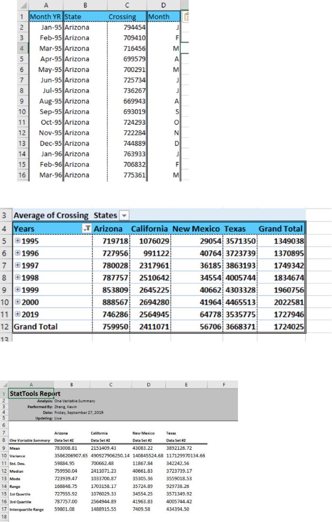Select the Crossing header cell
Image resolution: width=332 pixels, height=522 pixels.
pos(126,17)
